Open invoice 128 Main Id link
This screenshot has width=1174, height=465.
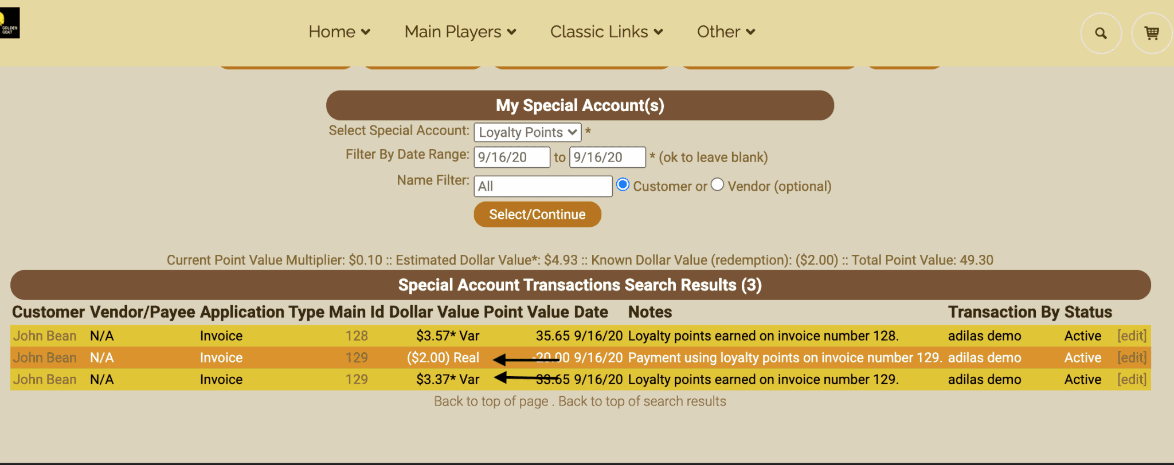pyautogui.click(x=357, y=336)
